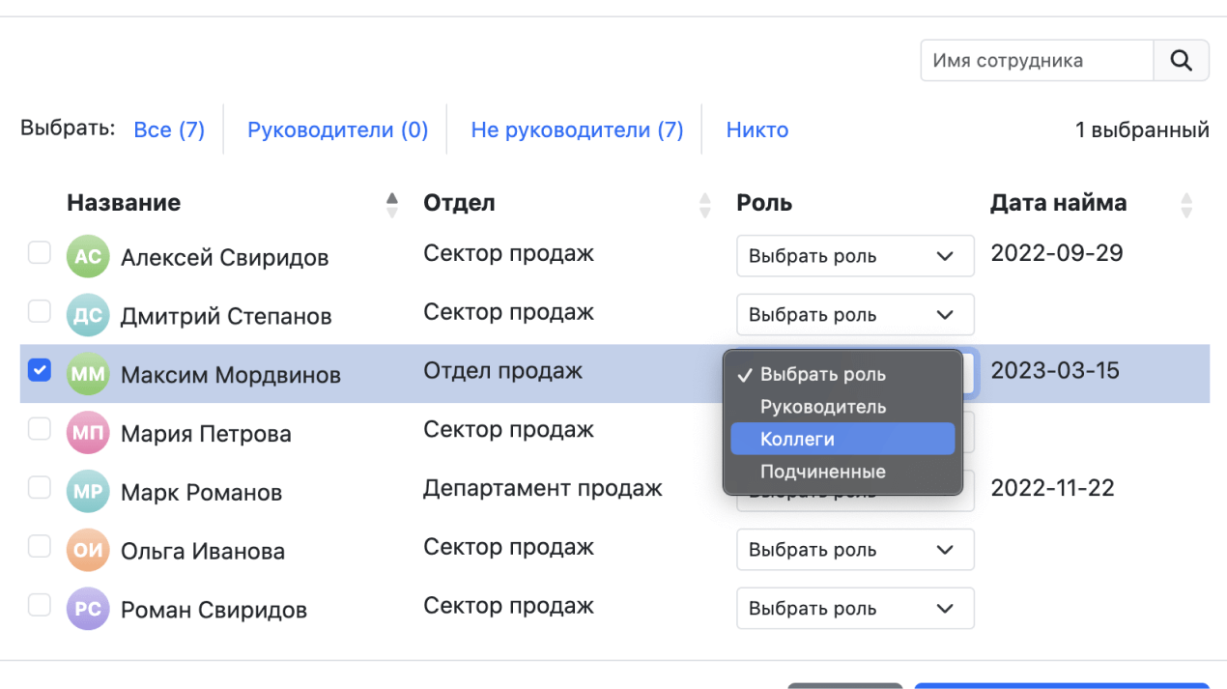The image size is (1227, 689).
Task: Click the name Марк Романов
Action: coord(201,493)
